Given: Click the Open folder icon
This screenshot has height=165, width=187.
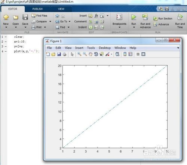Looking at the screenshot, I should tap(16, 17).
